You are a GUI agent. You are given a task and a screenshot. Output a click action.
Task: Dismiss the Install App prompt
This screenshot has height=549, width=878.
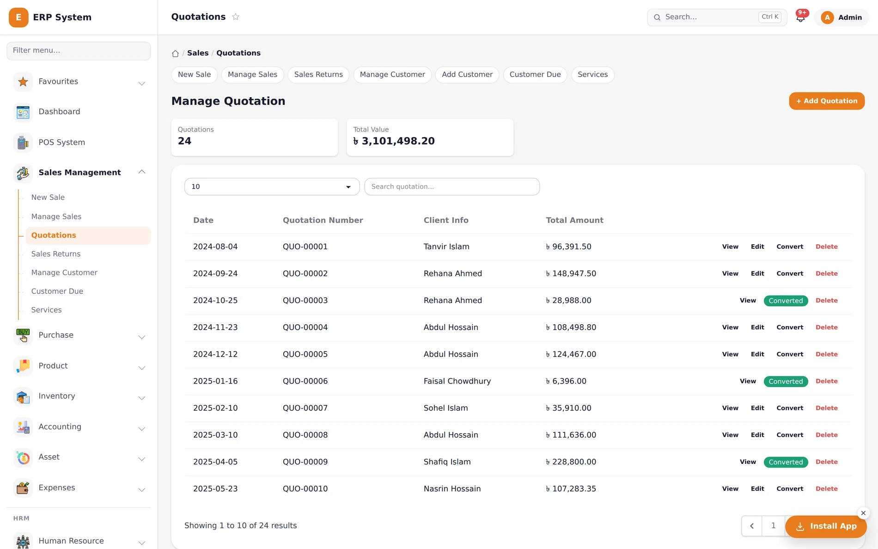coord(863,513)
